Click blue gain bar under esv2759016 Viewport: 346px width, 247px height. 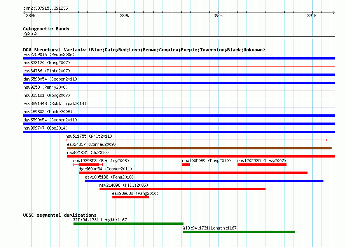click(179, 58)
